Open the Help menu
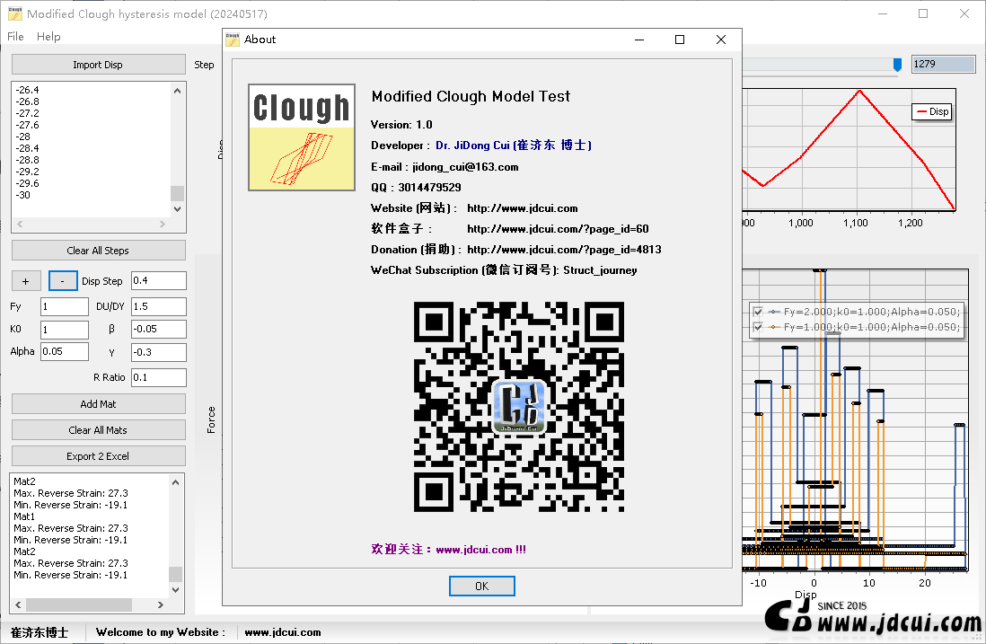986x644 pixels. coord(48,37)
